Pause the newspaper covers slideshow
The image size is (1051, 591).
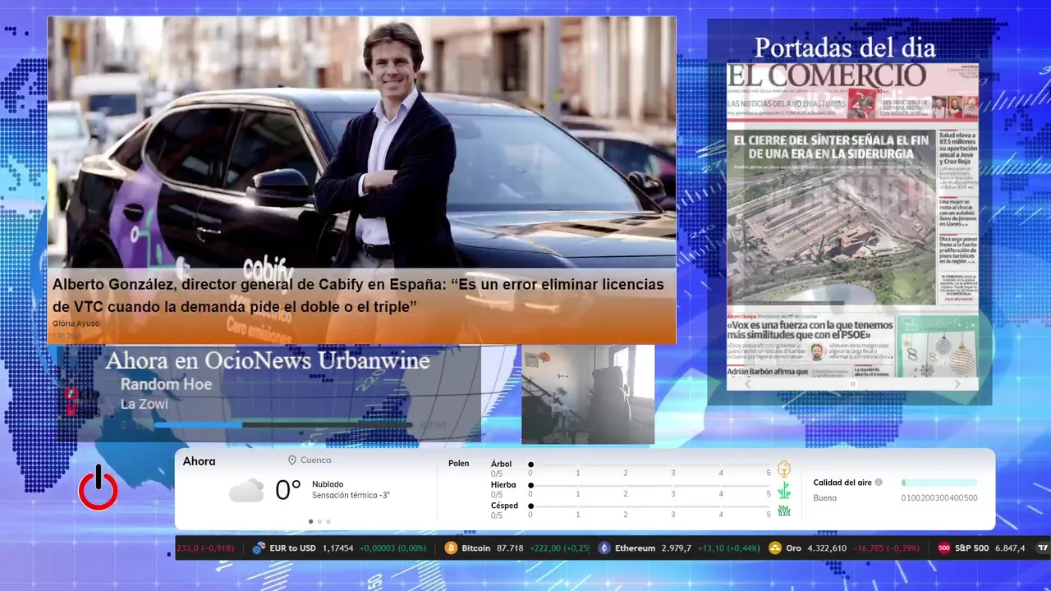pyautogui.click(x=852, y=383)
